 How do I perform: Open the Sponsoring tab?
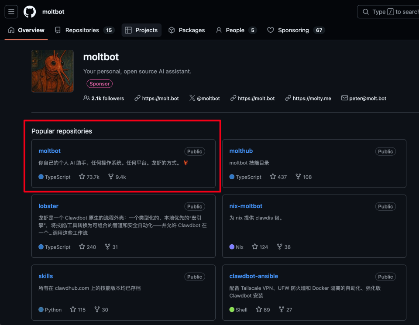296,30
